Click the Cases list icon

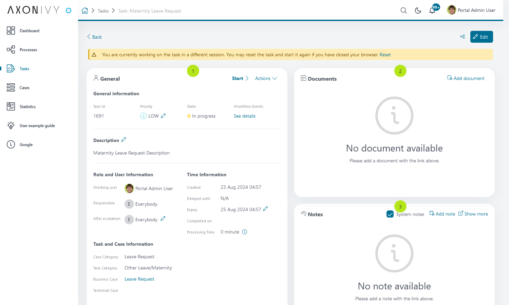pos(11,87)
